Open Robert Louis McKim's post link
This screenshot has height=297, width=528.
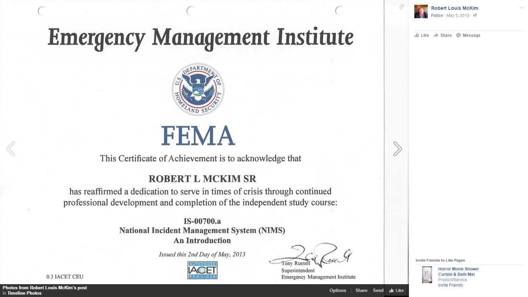58,288
